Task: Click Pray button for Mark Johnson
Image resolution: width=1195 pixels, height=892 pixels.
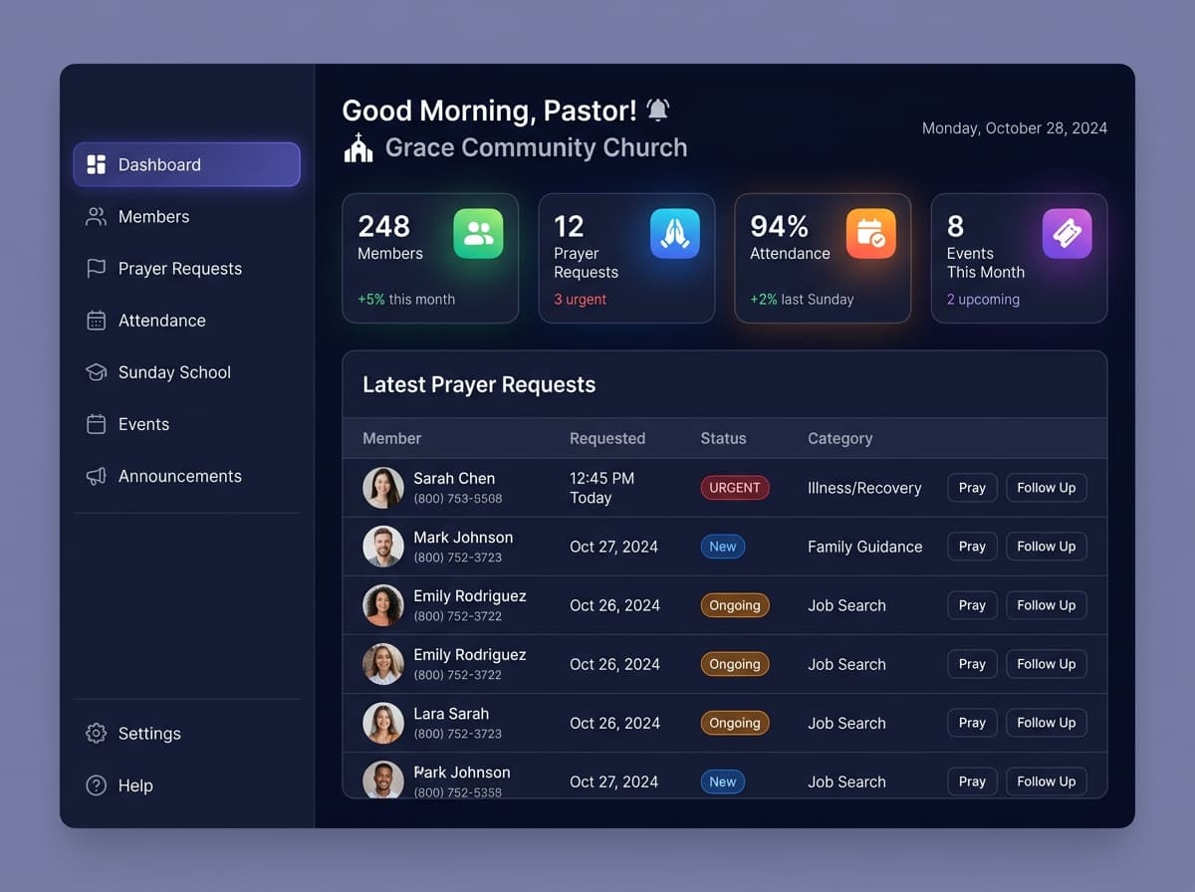Action: [972, 547]
